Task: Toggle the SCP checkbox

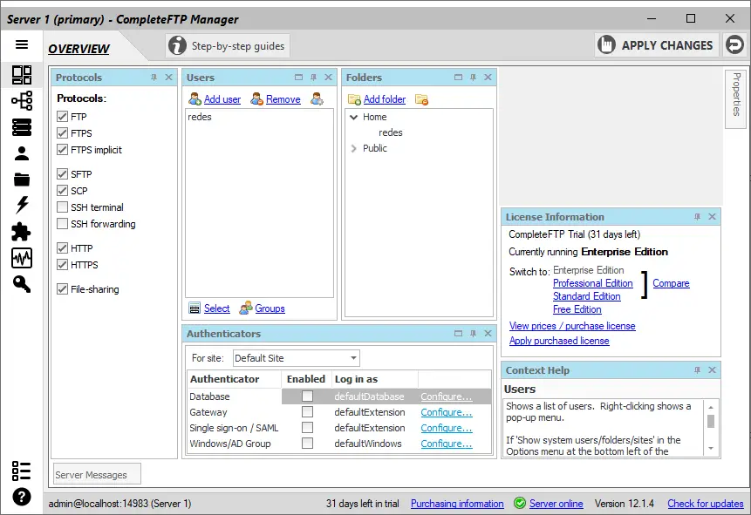Action: click(x=62, y=191)
